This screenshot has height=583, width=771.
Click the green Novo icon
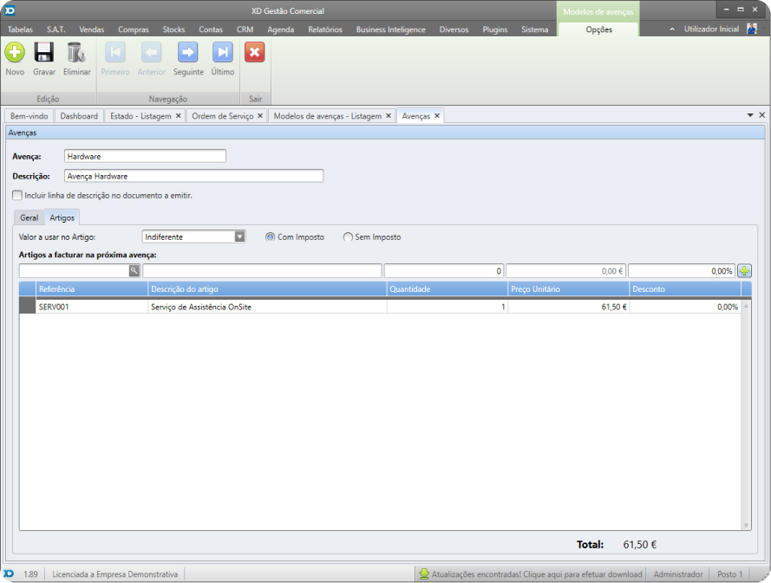pyautogui.click(x=15, y=53)
